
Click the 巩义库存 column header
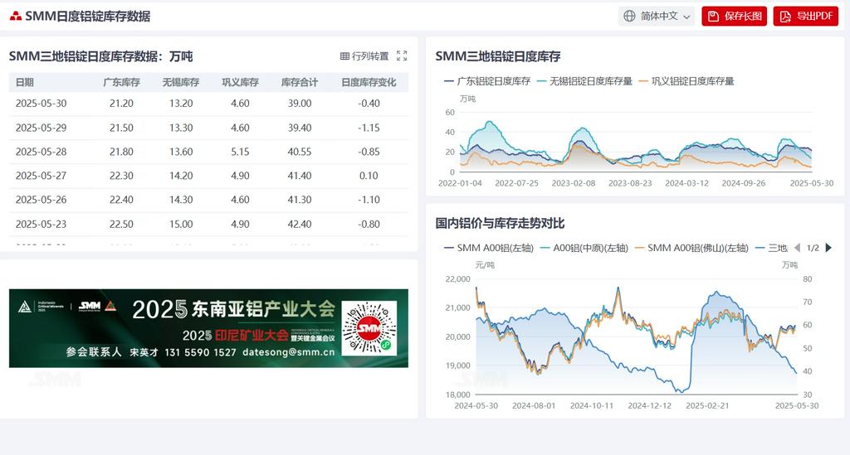tap(240, 82)
